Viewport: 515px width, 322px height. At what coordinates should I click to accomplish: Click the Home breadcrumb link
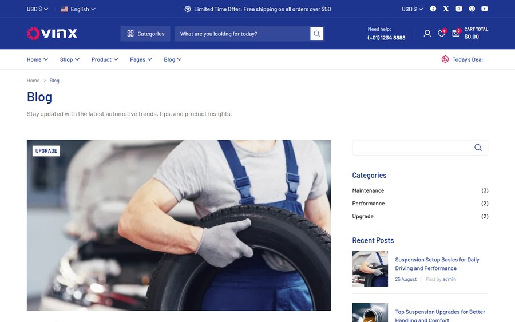point(33,81)
